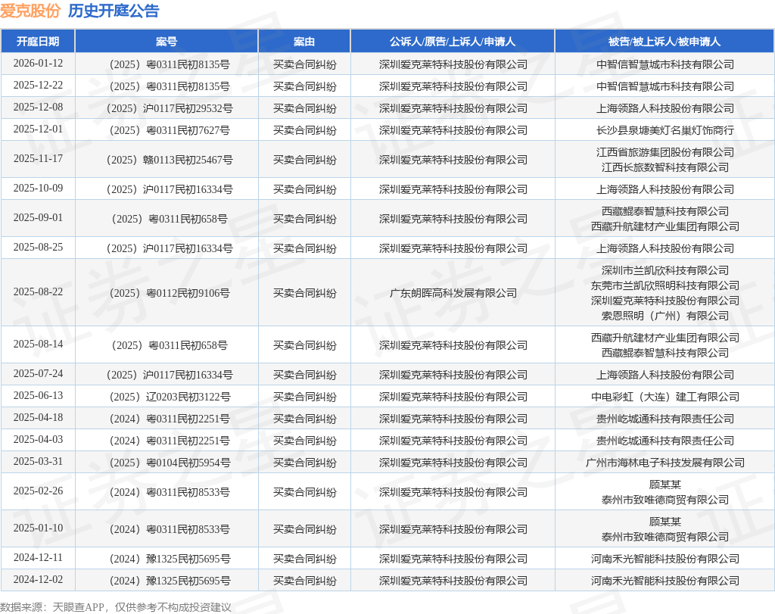775x614 pixels.
Task: Click plaintiff 深圳爱克莱特科技股份有限公司 in 2025-03-31 row
Action: [453, 463]
